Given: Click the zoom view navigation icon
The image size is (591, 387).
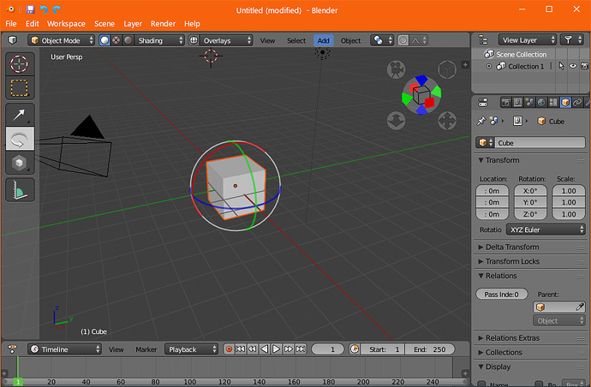Looking at the screenshot, I should tap(396, 121).
